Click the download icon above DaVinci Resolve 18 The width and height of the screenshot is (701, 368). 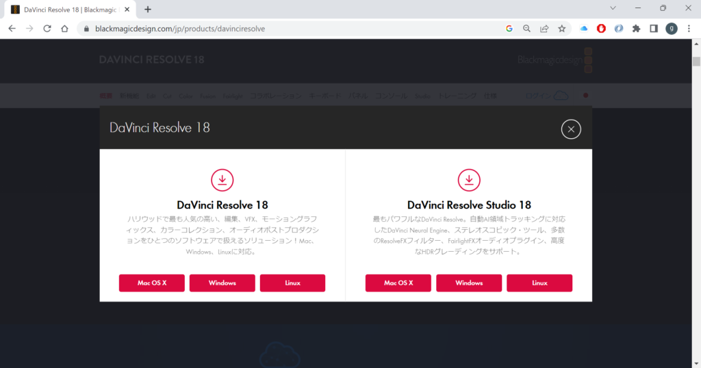click(222, 180)
